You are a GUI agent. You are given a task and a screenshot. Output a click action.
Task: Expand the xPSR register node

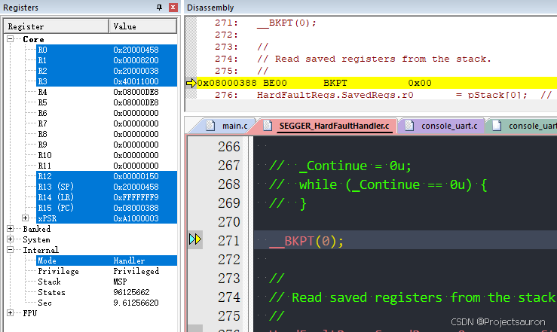point(26,218)
